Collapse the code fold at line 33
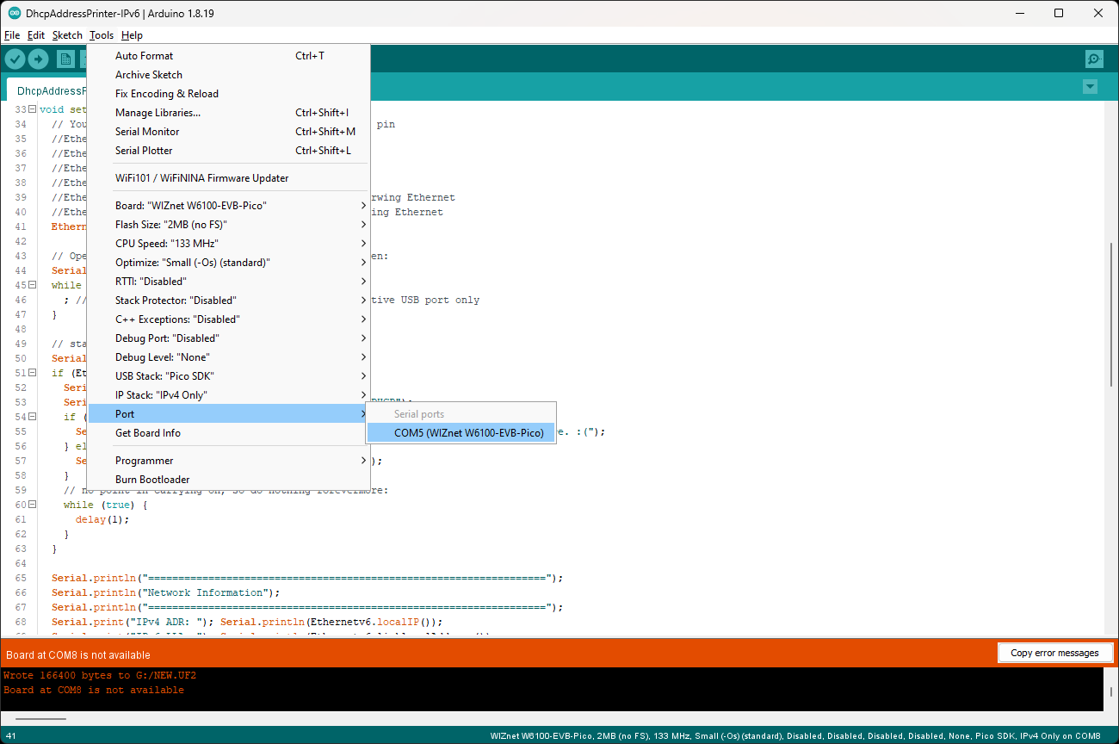 click(x=32, y=109)
